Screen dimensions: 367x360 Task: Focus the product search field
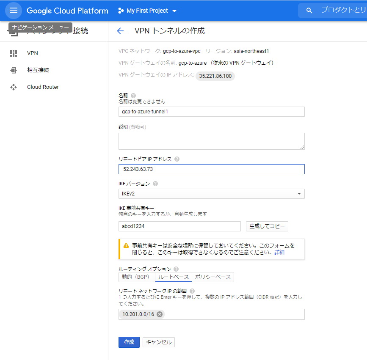pyautogui.click(x=343, y=11)
